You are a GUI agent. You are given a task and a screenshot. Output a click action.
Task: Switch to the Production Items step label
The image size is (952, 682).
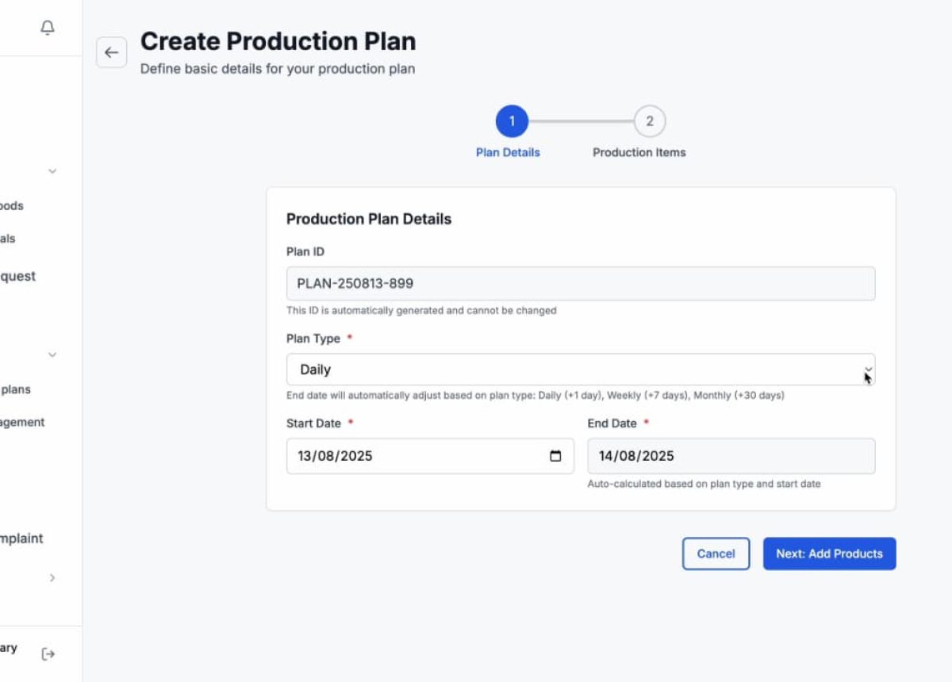pyautogui.click(x=639, y=152)
